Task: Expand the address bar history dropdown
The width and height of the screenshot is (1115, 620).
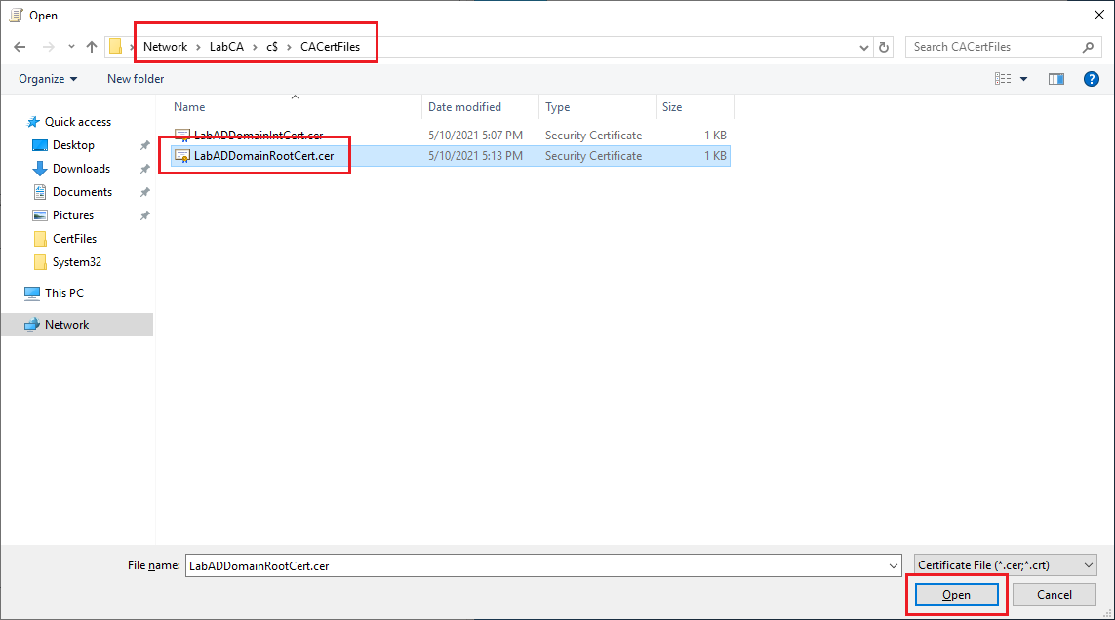Action: (x=864, y=47)
